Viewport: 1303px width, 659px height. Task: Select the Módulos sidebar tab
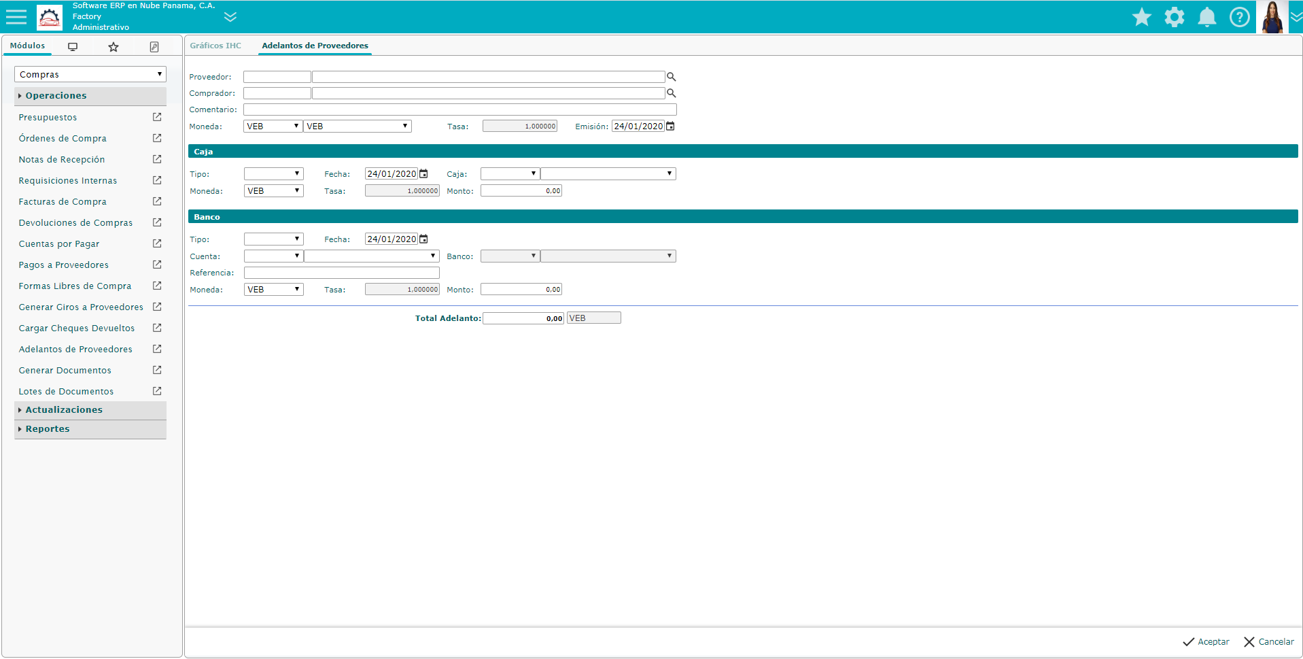pyautogui.click(x=27, y=46)
